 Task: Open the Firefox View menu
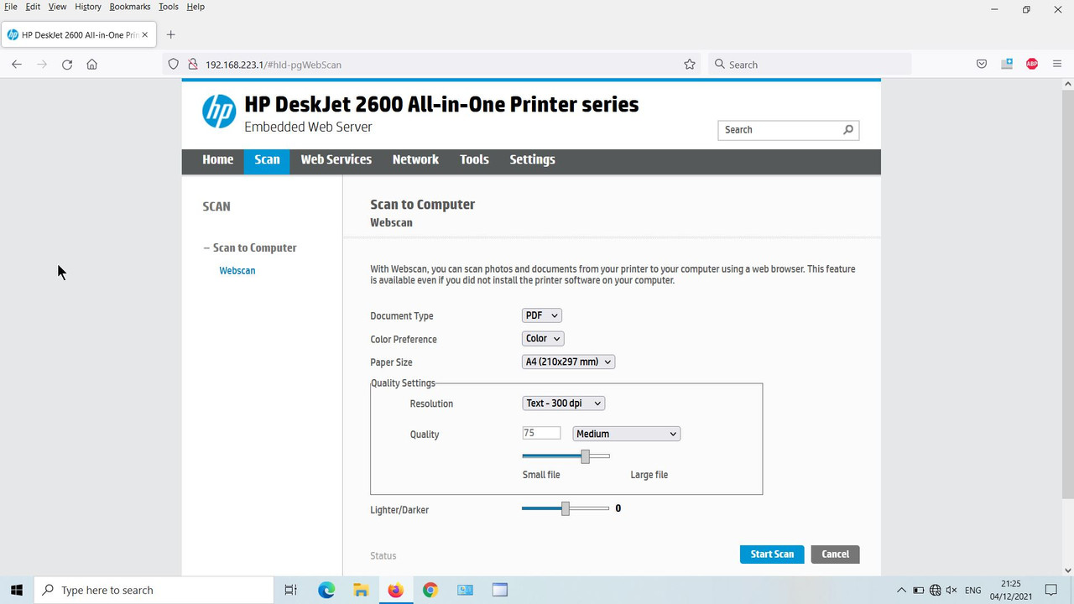(57, 7)
